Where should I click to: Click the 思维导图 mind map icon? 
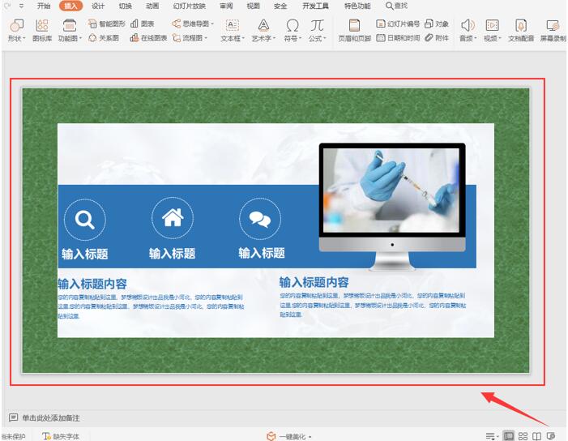177,24
